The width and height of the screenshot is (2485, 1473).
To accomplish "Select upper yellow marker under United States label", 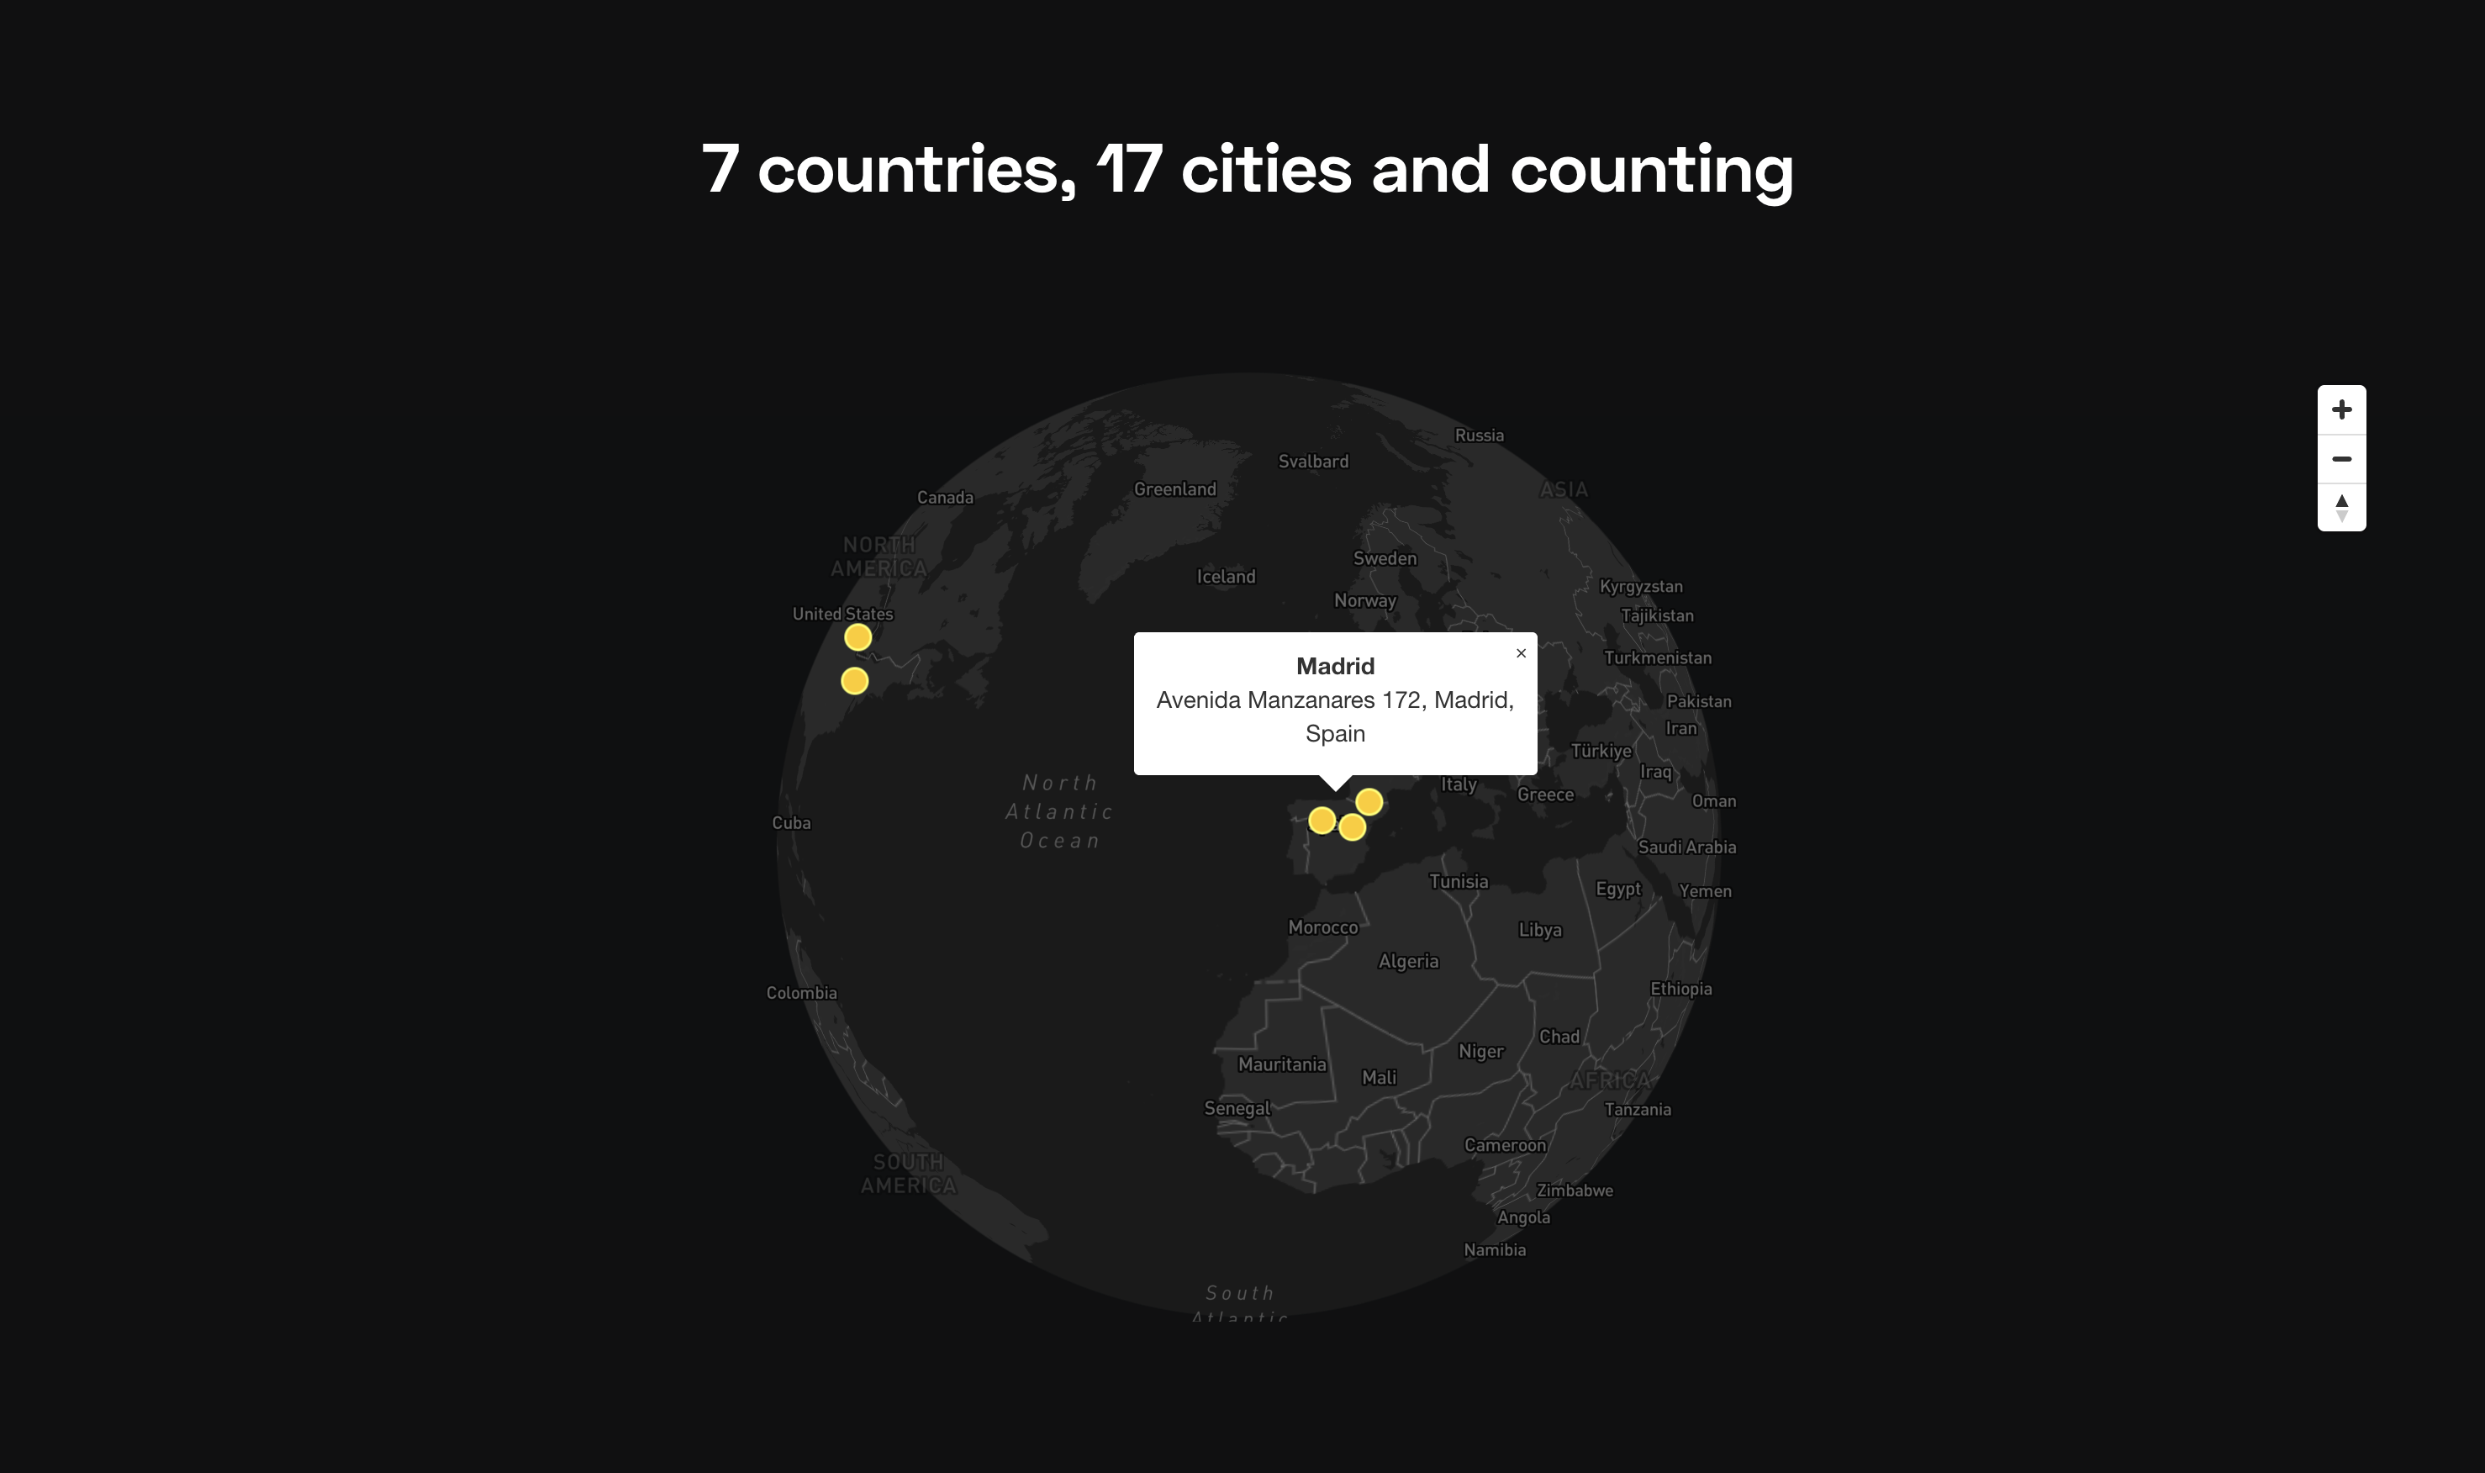I will (857, 637).
